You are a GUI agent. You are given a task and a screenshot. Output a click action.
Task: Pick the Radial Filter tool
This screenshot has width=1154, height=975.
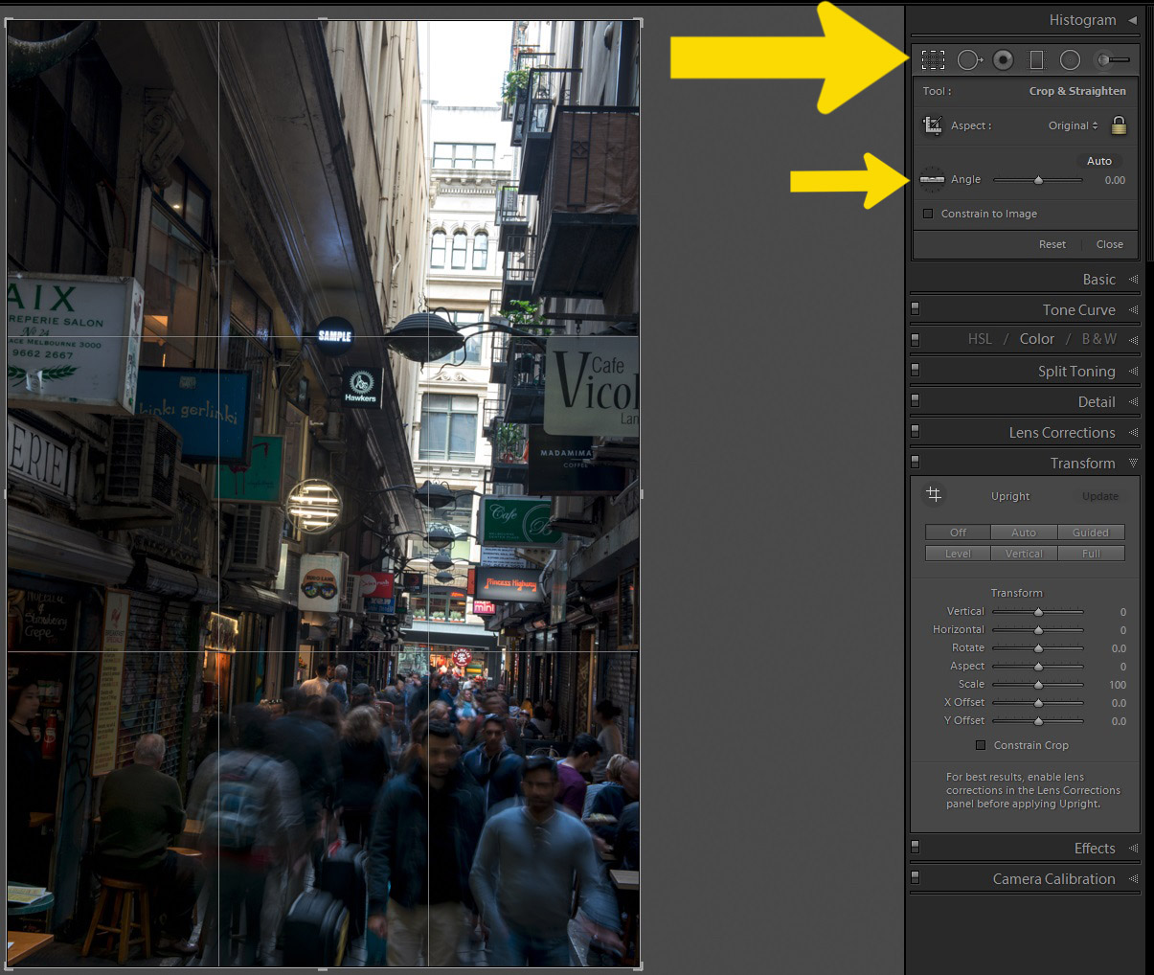tap(1070, 60)
